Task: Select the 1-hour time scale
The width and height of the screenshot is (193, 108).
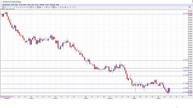Action: point(23,7)
